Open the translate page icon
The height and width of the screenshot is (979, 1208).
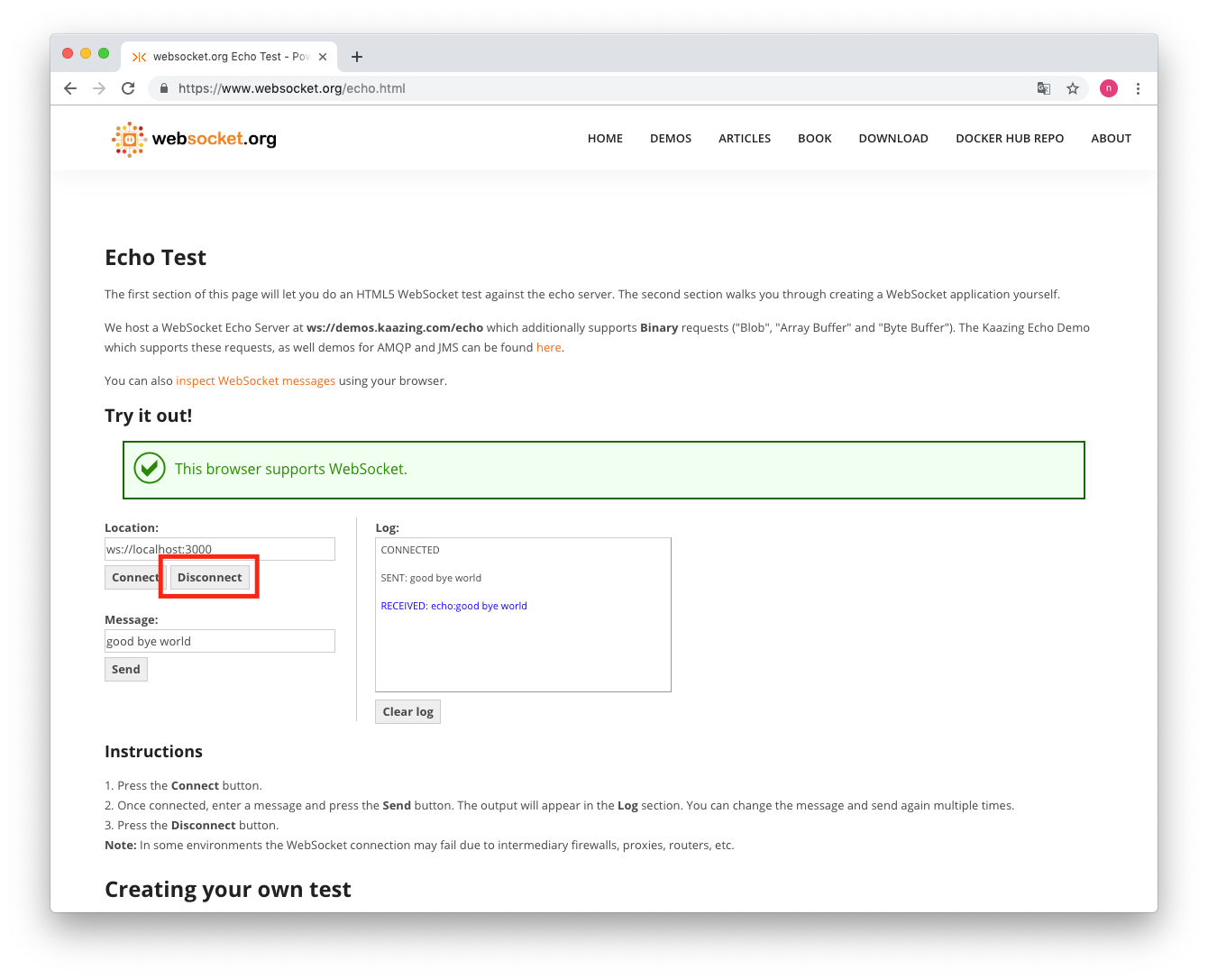point(1044,88)
